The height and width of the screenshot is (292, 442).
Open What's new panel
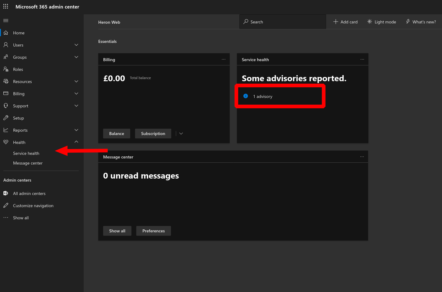click(421, 22)
